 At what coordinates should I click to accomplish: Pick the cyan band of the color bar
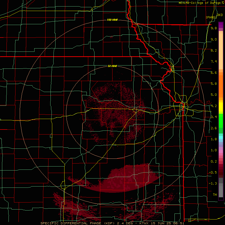[x=221, y=137]
